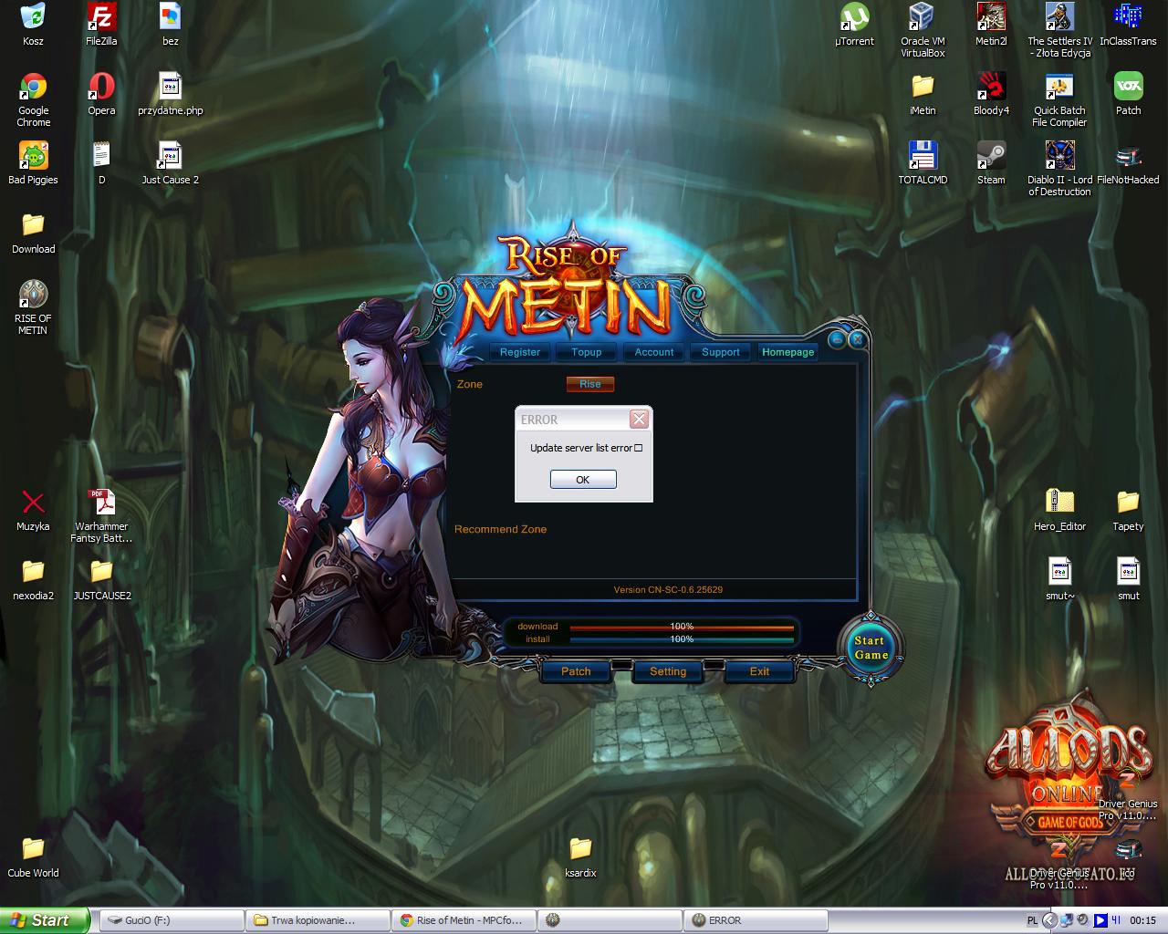1168x934 pixels.
Task: Click the launcher Exit button
Action: (x=759, y=671)
